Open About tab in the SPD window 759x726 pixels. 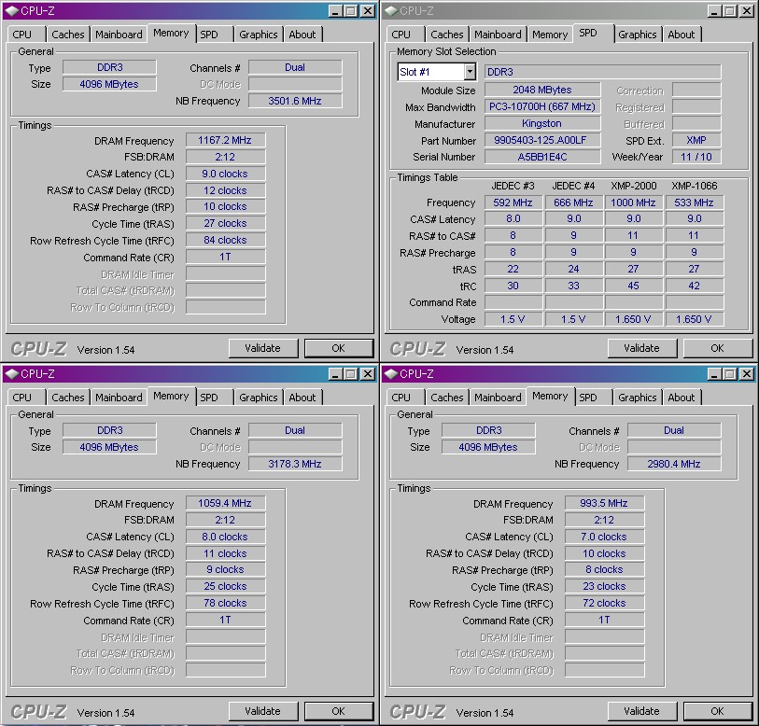coord(682,35)
